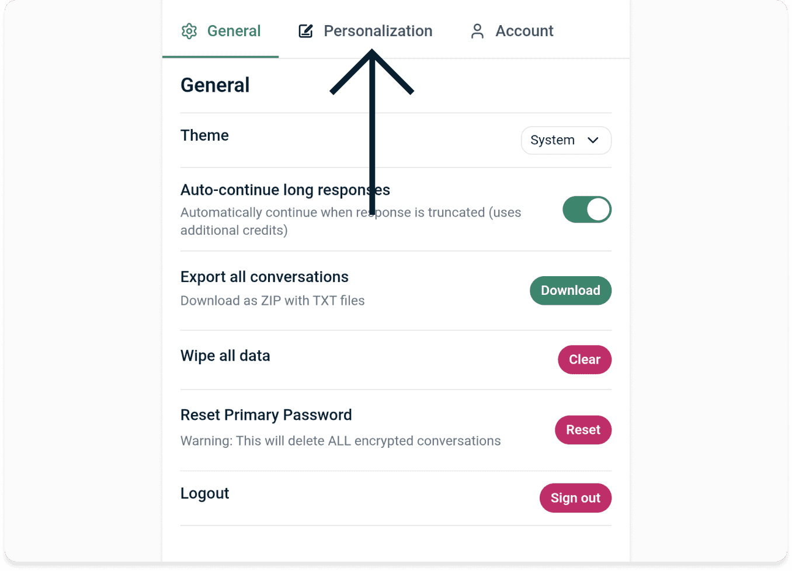Image resolution: width=792 pixels, height=571 pixels.
Task: Sign out using the Logout button
Action: 575,498
